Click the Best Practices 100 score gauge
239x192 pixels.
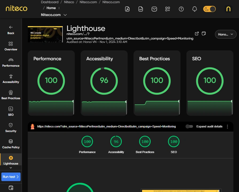coord(157,81)
